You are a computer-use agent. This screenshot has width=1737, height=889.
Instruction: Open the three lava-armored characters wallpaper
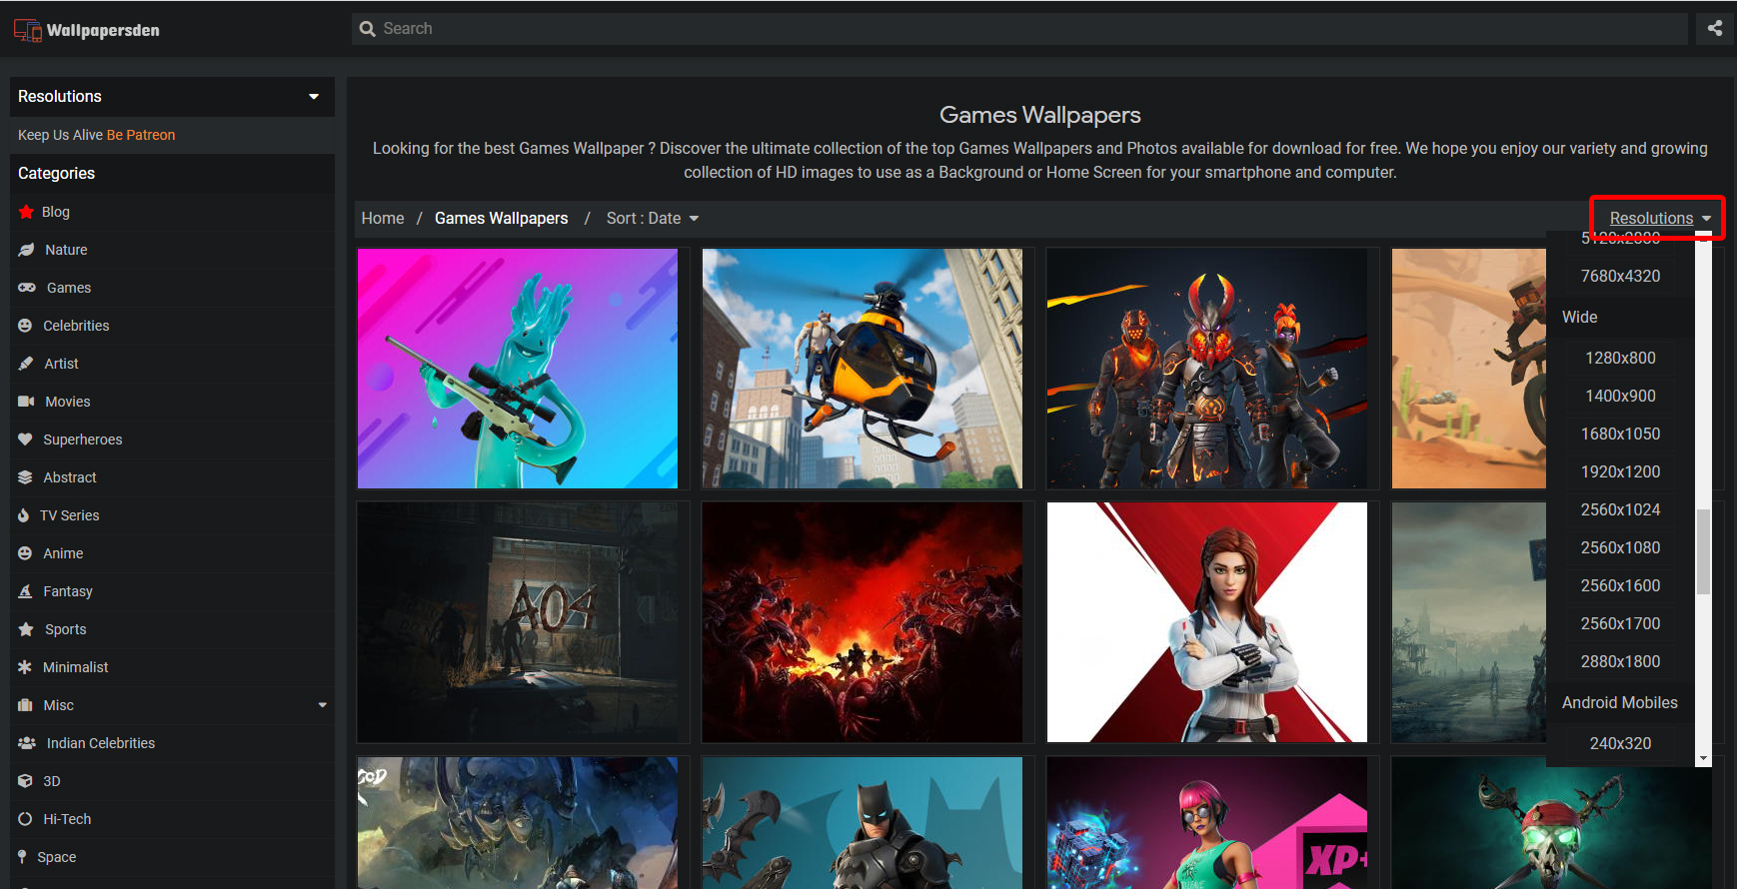[1207, 369]
